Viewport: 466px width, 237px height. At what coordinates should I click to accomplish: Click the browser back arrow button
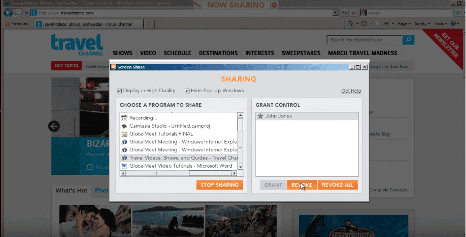coord(8,12)
